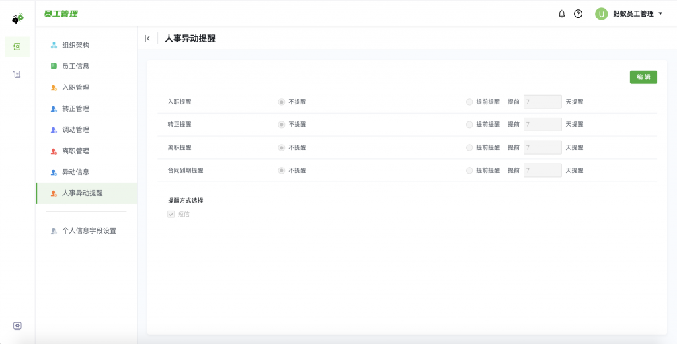
Task: Select 提前提醒 radio for 合同到期提醒
Action: point(469,170)
